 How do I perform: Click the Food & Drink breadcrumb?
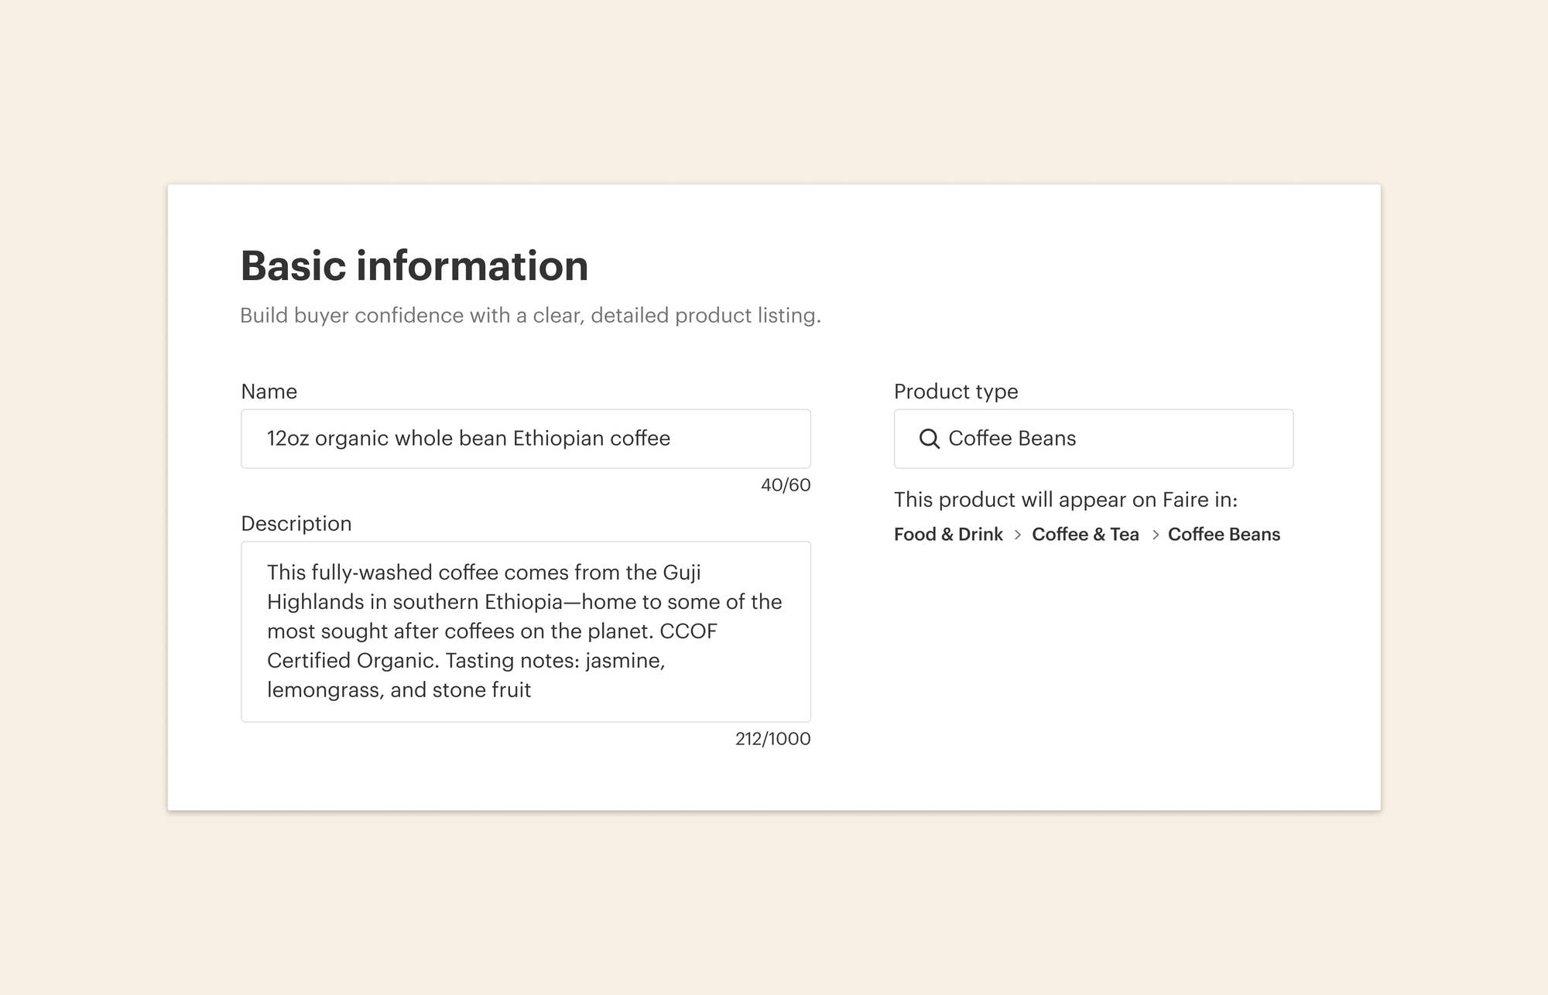[948, 535]
